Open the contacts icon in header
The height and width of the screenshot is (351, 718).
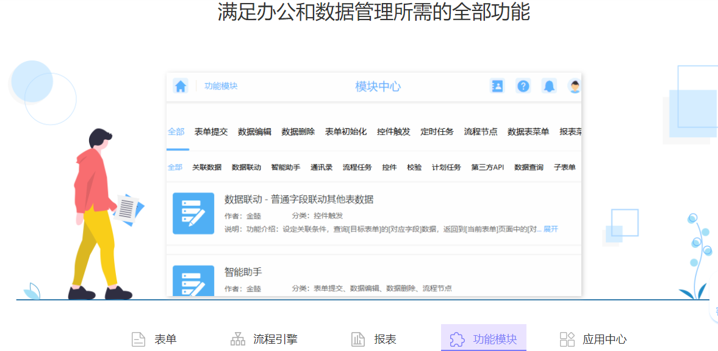pos(497,86)
